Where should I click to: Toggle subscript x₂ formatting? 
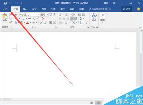[33, 19]
